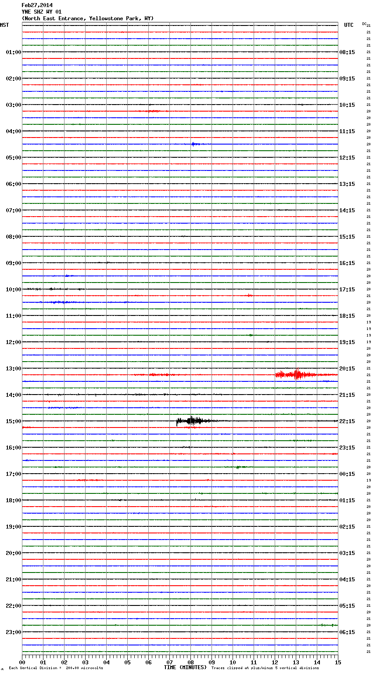Click the "06:15" UTC time label

[x=347, y=632]
